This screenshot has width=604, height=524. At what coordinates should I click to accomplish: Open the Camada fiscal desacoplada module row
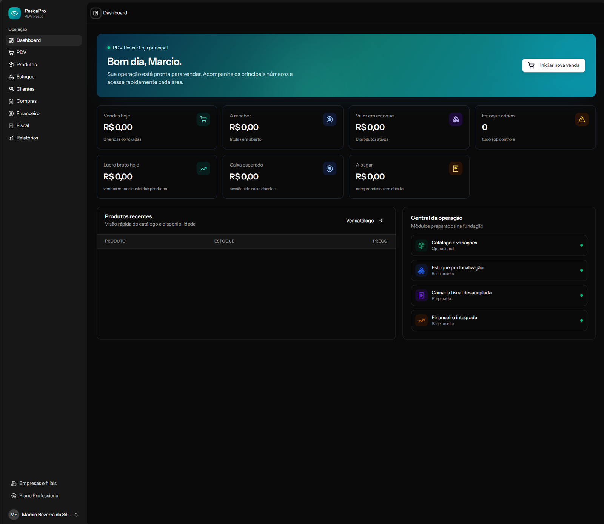point(499,295)
